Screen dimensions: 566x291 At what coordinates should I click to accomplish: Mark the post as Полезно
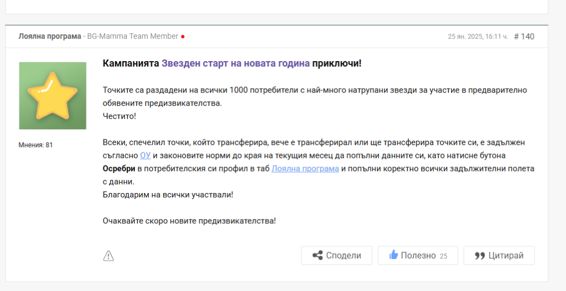418,256
